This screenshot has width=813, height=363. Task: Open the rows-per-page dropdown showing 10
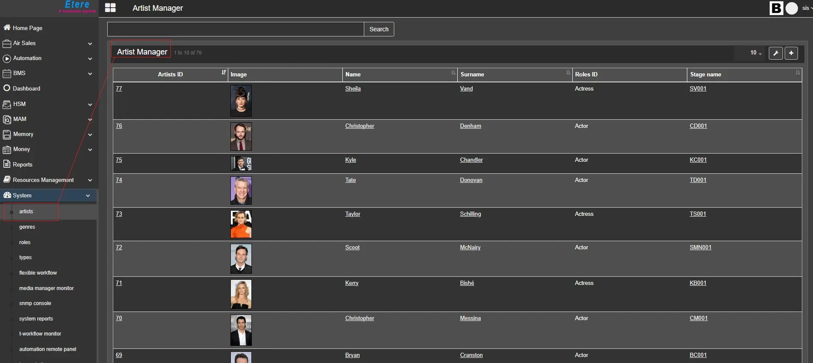point(756,53)
